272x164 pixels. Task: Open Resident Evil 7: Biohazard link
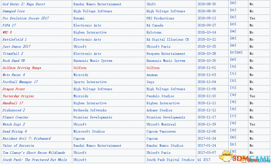pos(26,139)
